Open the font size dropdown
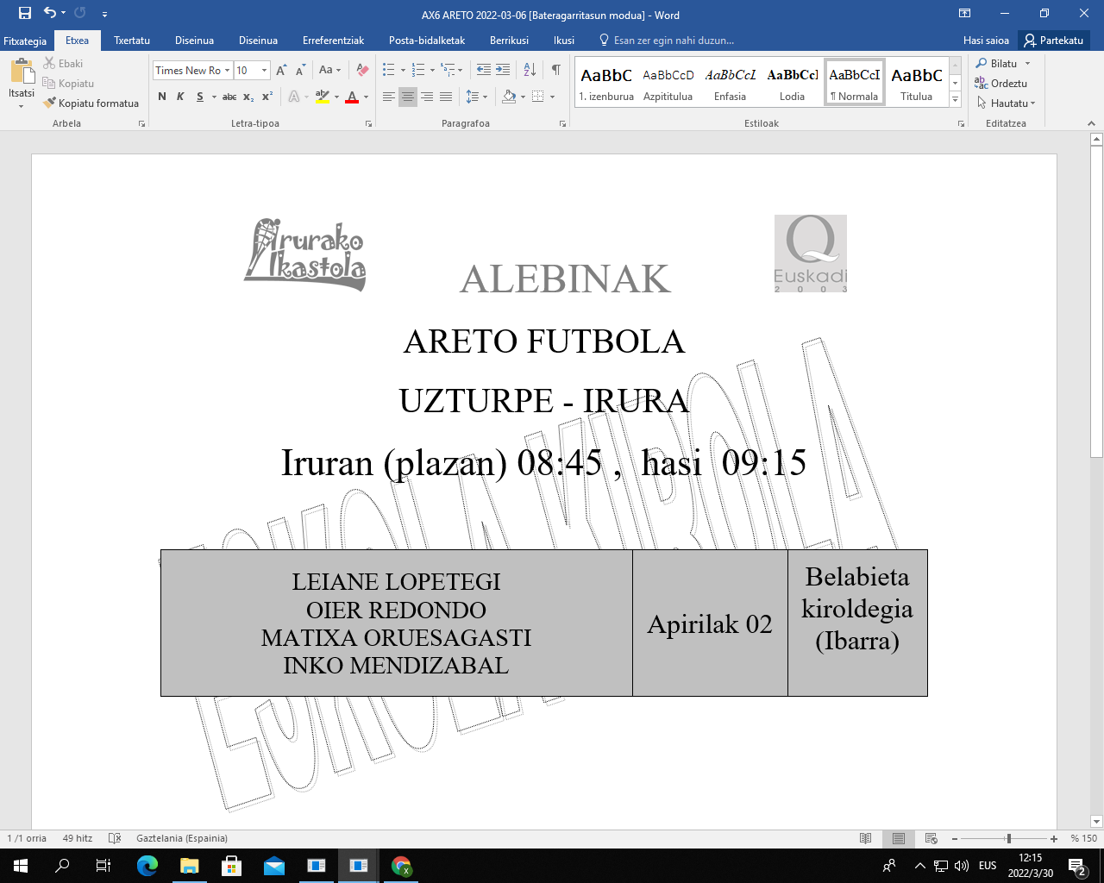1104x883 pixels. [265, 71]
